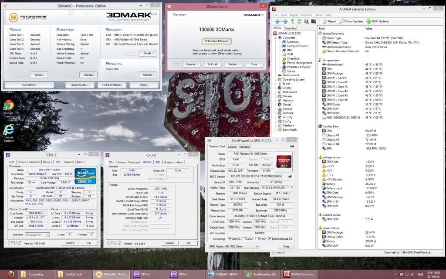Open the Tools menu in AIDA64
446x279 pixels.
tap(318, 15)
